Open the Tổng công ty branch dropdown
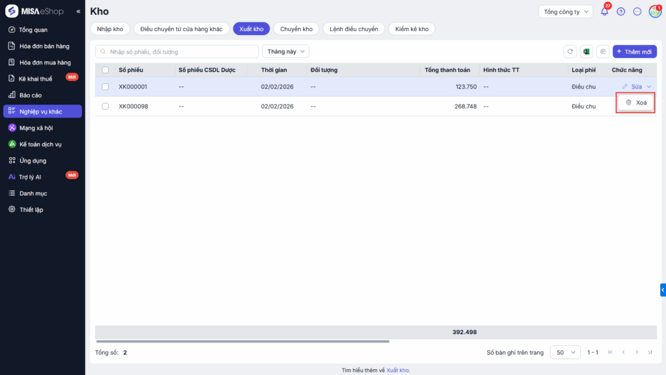Viewport: 666px width, 375px height. coord(565,12)
